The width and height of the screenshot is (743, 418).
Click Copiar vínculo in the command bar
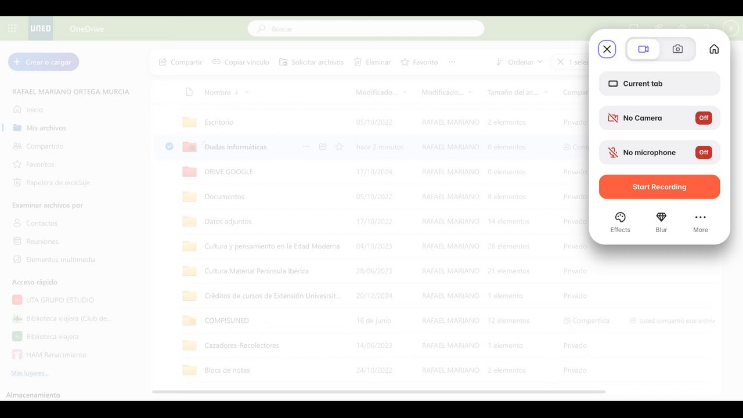(x=240, y=62)
